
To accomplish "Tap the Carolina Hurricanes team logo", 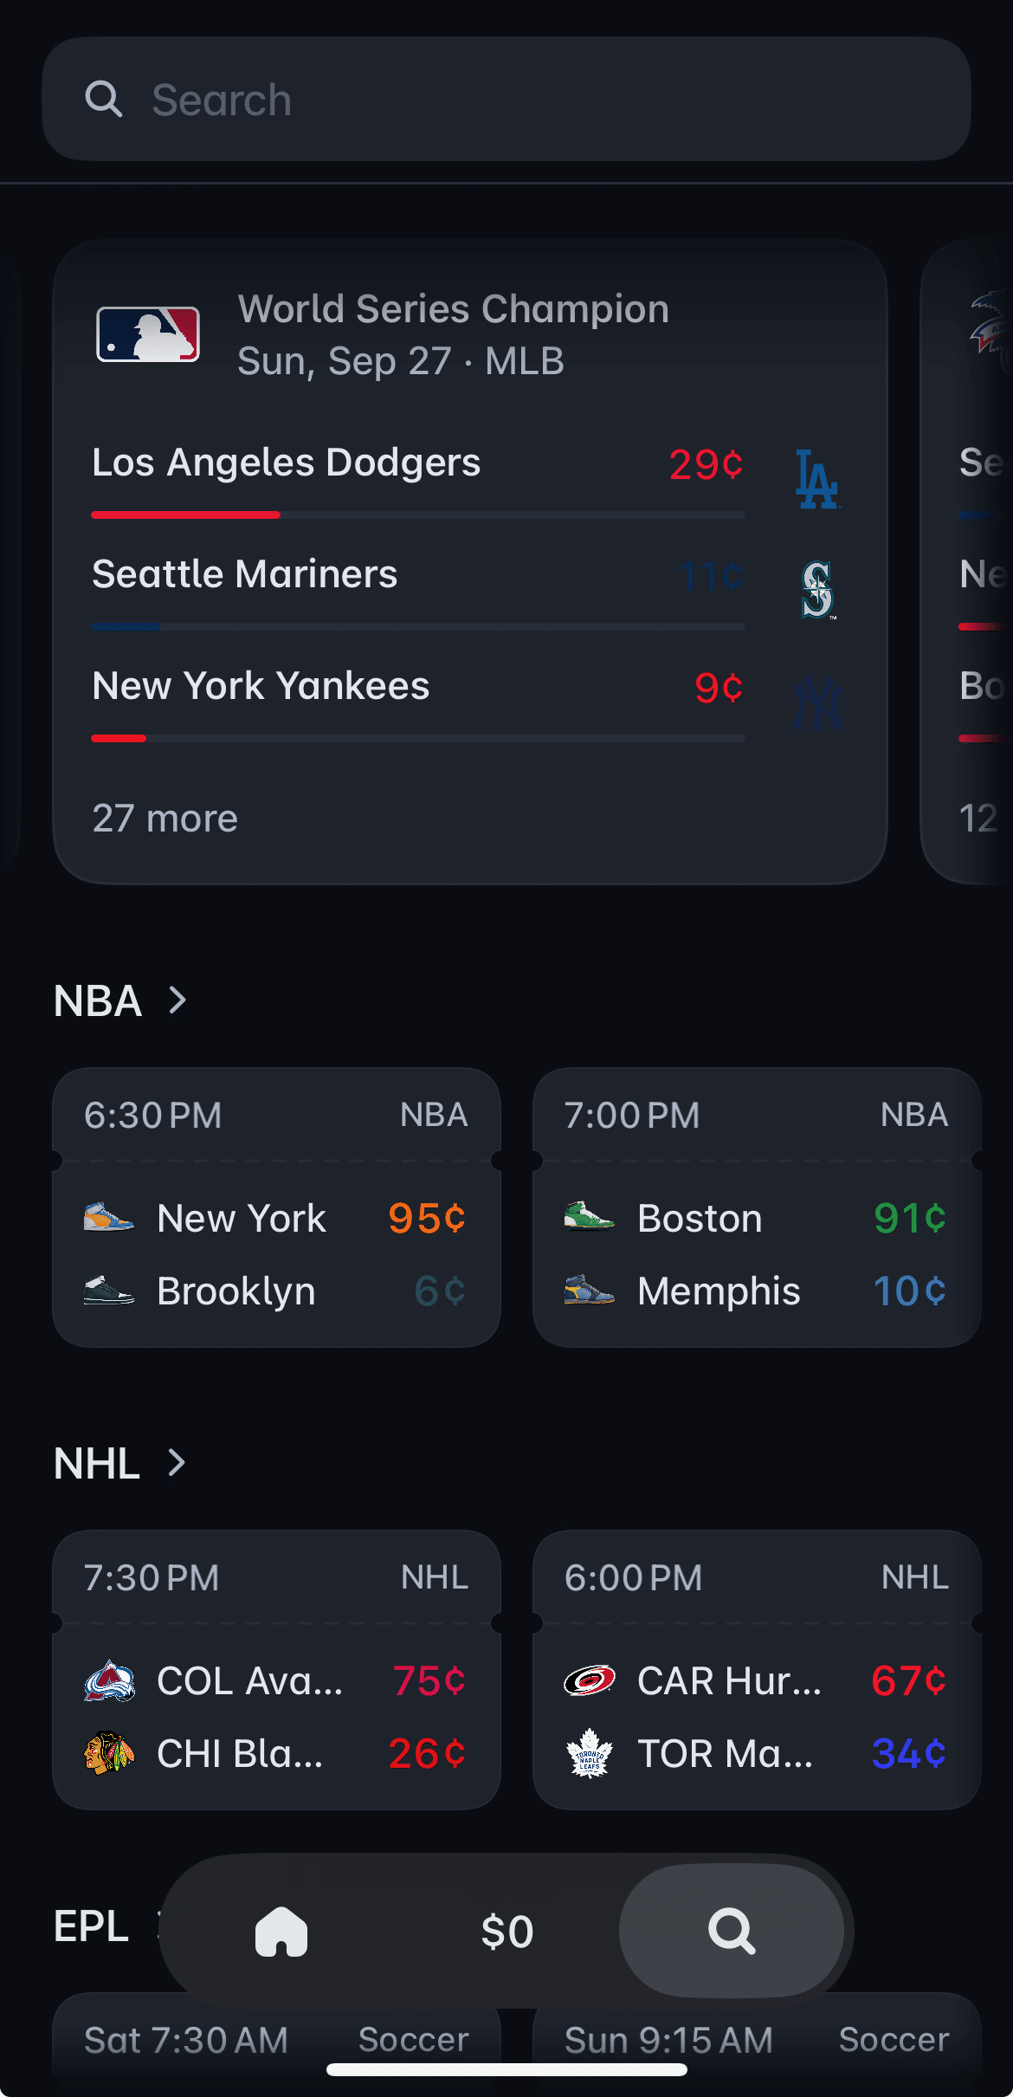I will pos(590,1681).
